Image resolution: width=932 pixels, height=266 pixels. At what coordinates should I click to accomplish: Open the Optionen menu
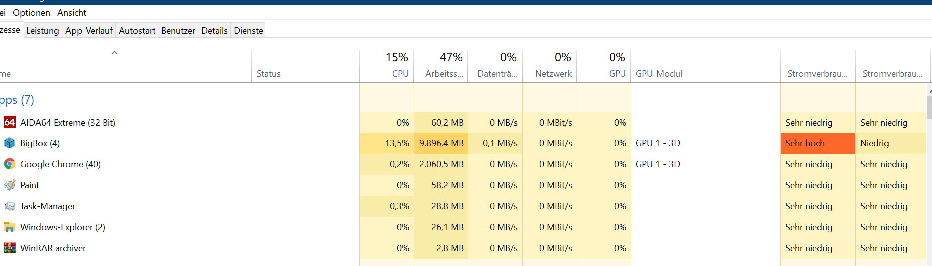[31, 13]
